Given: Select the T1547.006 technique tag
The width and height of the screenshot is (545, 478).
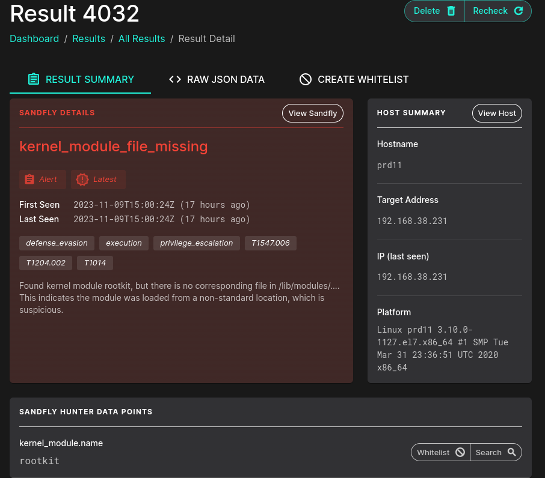Looking at the screenshot, I should click(x=270, y=243).
